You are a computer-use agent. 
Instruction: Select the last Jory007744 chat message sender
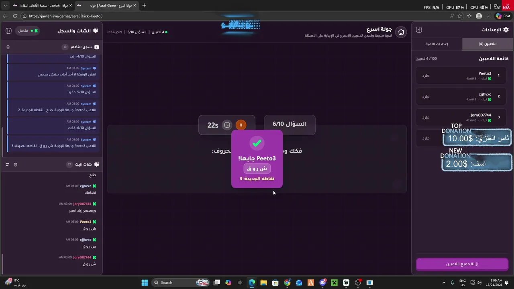tap(82, 257)
